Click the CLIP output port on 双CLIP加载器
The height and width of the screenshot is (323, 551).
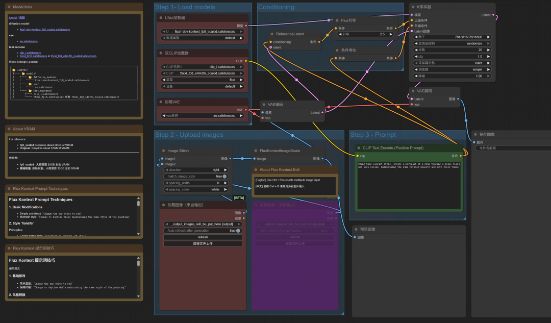246,61
